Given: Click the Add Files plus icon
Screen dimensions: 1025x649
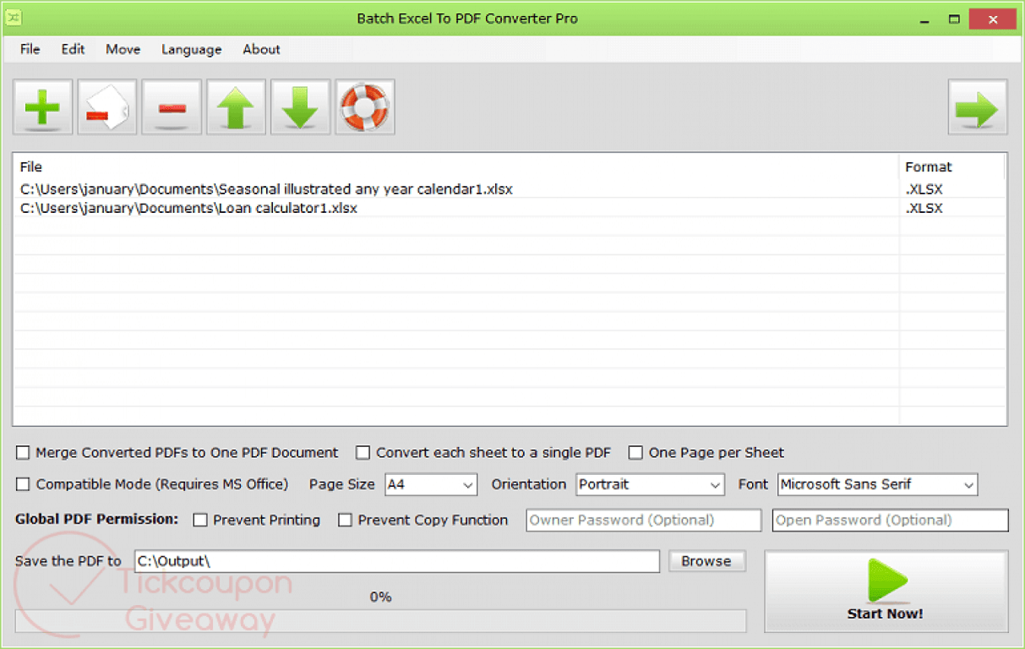Looking at the screenshot, I should click(x=42, y=106).
